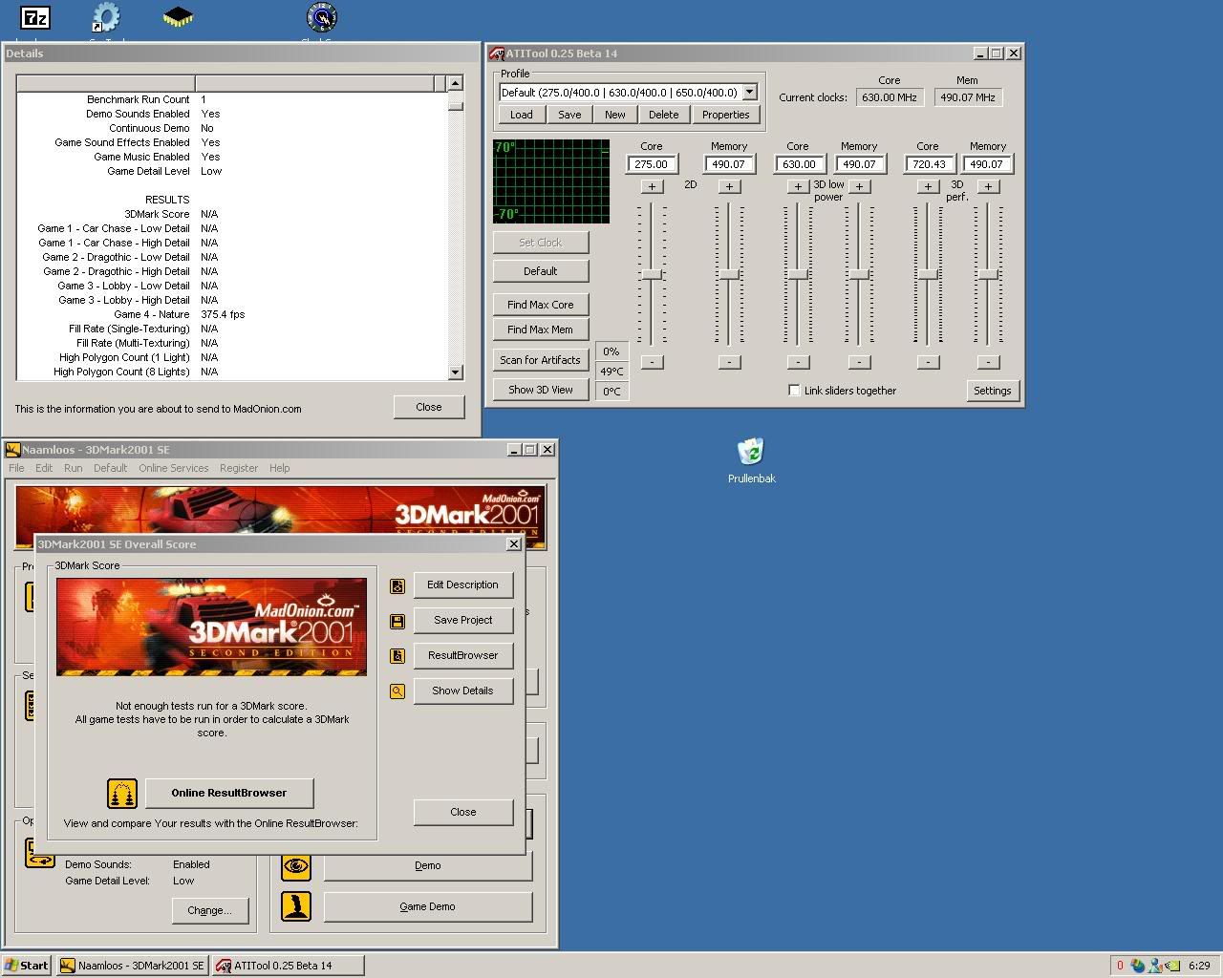Open the ATITool Profile dropdown
This screenshot has height=978, width=1223.
tap(750, 93)
